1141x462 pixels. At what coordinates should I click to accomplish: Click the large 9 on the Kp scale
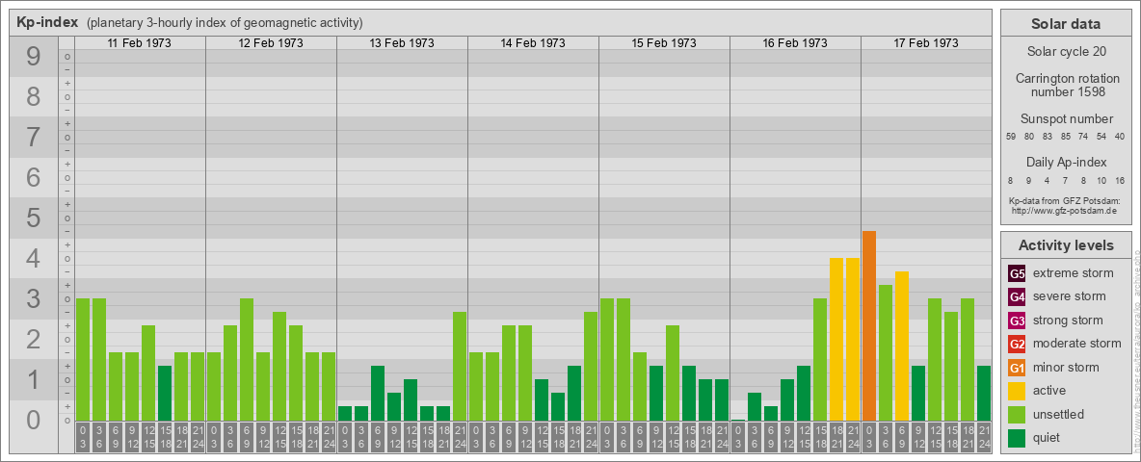tap(34, 57)
